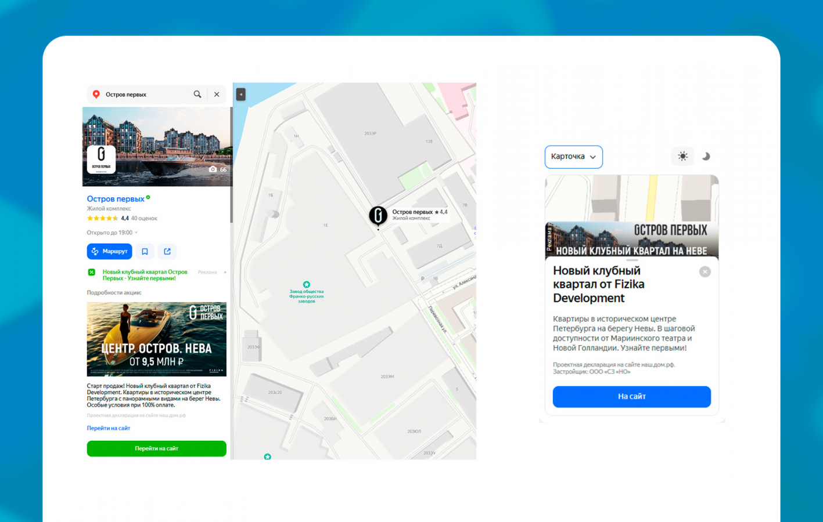
Task: Click the red location pin in search bar
Action: 96,95
